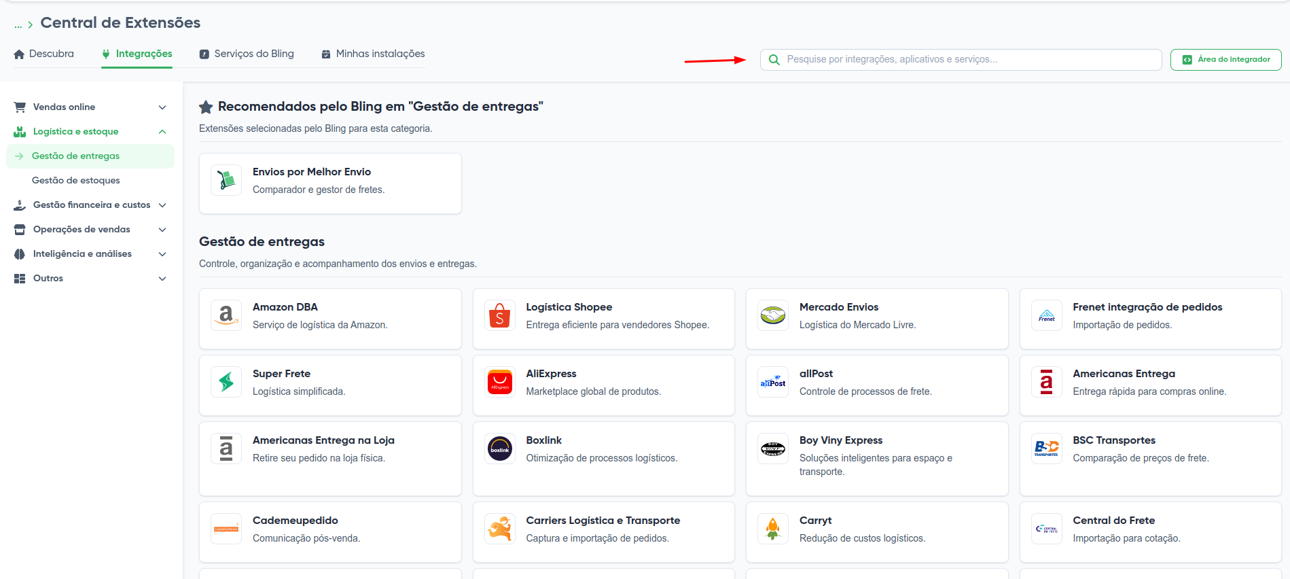The image size is (1290, 579).
Task: Click 'Importação de pedidos.' description
Action: (x=1122, y=325)
